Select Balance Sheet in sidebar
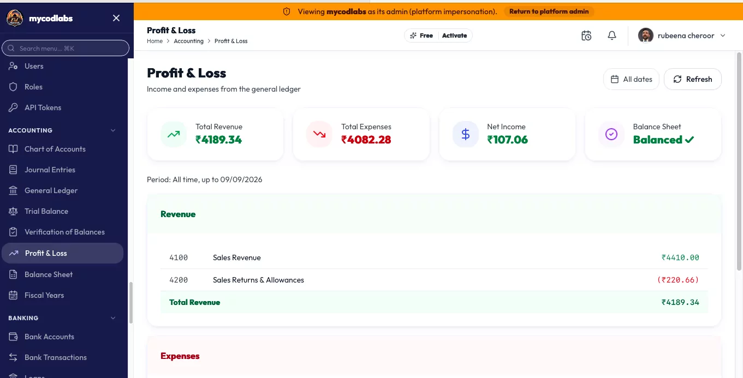743x378 pixels. coord(49,274)
